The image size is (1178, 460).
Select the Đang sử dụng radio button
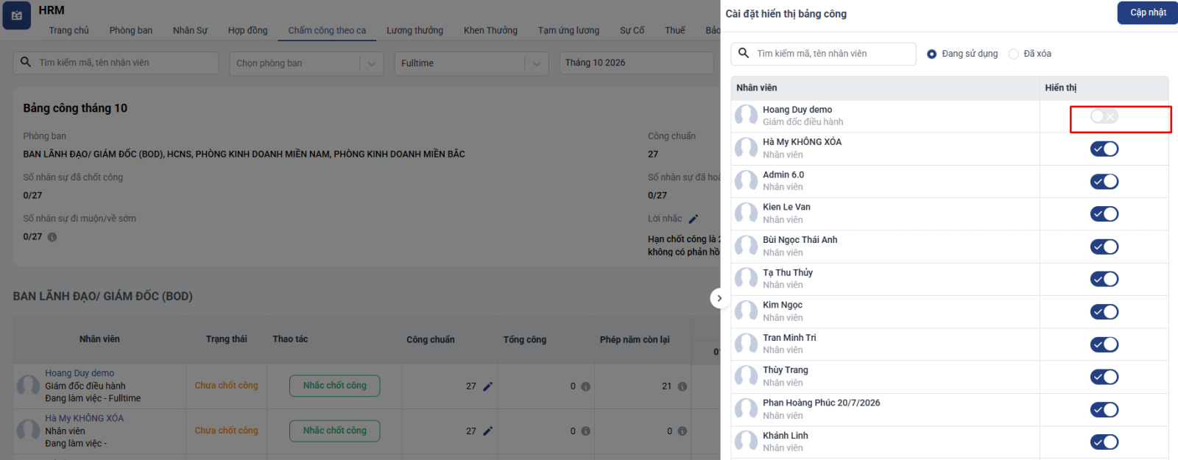[x=931, y=54]
